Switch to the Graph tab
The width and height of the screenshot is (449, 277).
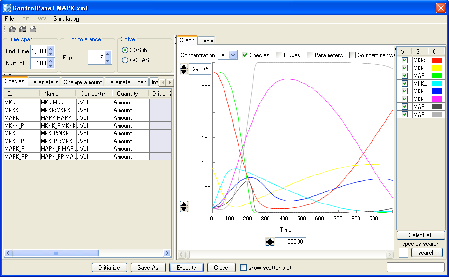(187, 40)
